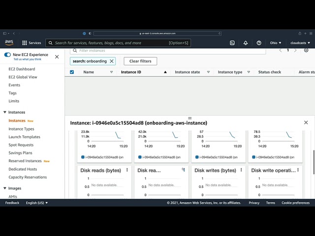Image resolution: width=315 pixels, height=236 pixels.
Task: Sort by the Instance state column arrow
Action: pyautogui.click(x=208, y=72)
